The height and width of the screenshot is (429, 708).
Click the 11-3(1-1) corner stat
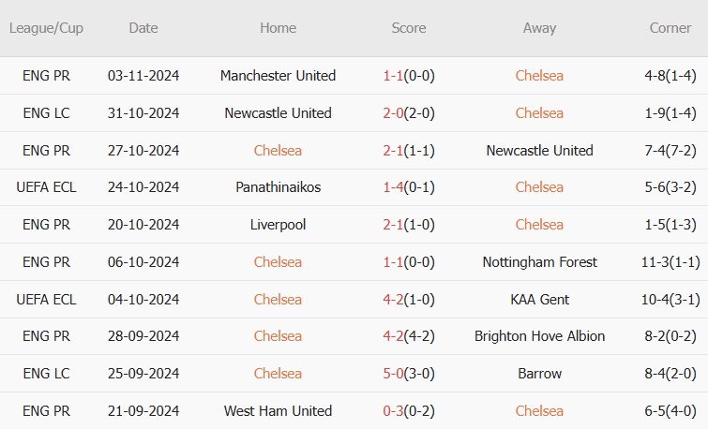tap(670, 262)
